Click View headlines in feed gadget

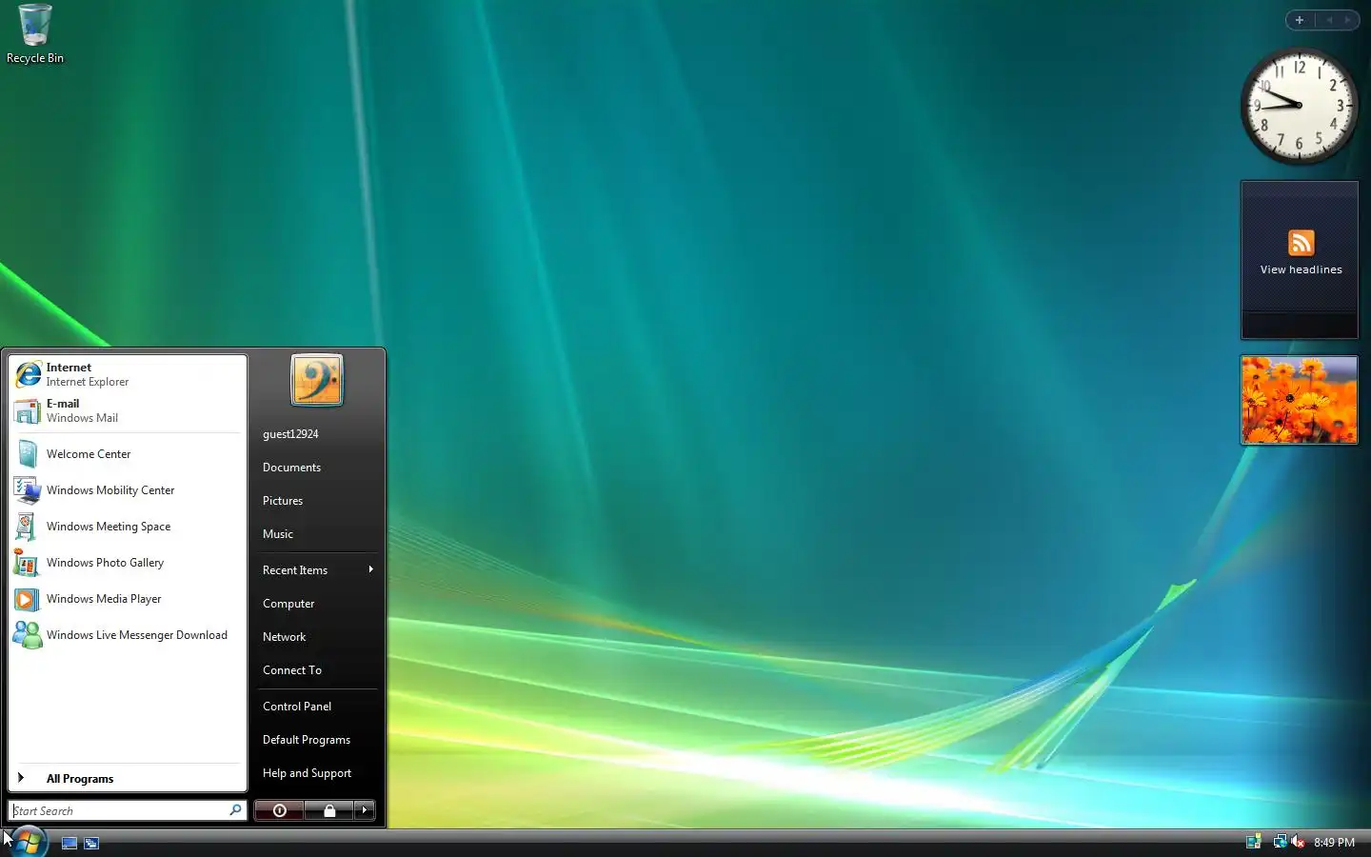(1301, 269)
